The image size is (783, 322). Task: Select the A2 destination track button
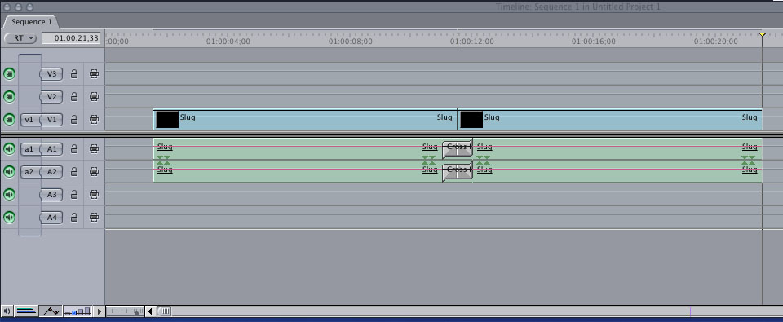point(51,172)
